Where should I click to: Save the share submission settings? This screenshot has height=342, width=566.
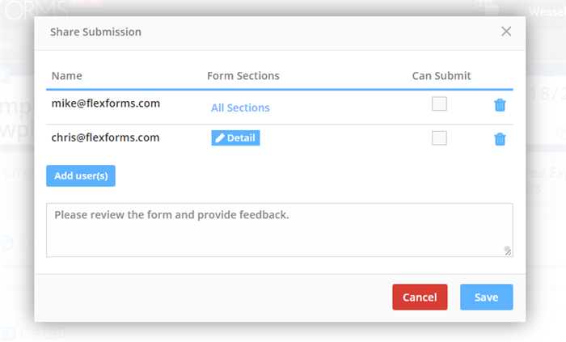[x=486, y=297]
